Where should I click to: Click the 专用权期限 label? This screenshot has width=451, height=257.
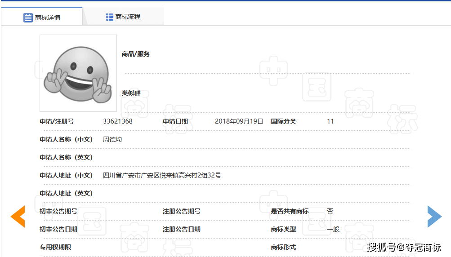(55, 247)
